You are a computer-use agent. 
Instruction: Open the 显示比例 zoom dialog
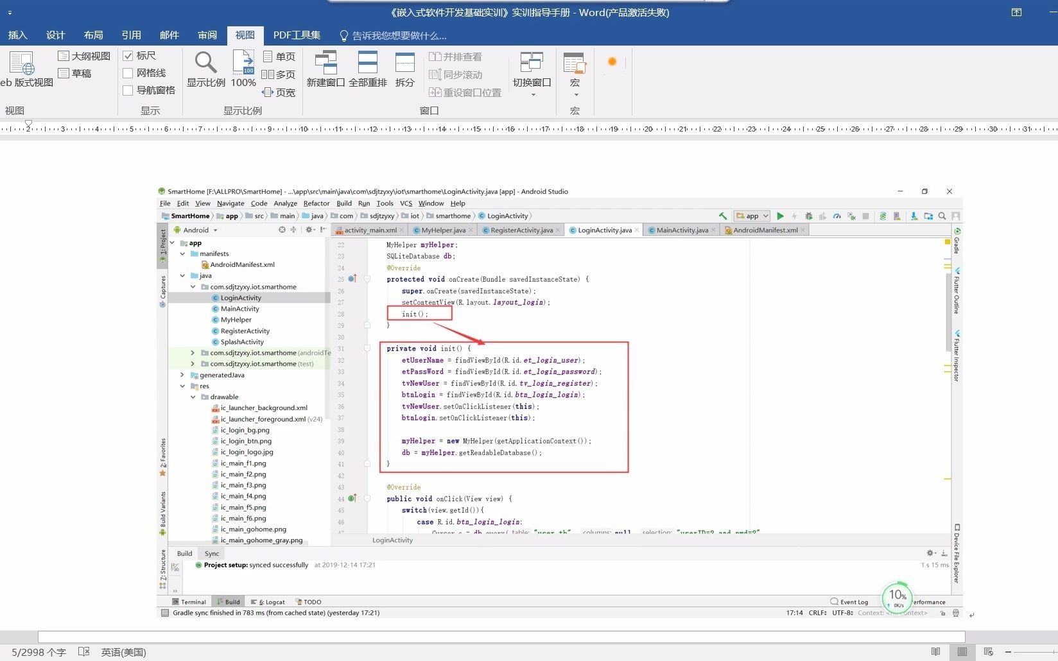pyautogui.click(x=205, y=69)
